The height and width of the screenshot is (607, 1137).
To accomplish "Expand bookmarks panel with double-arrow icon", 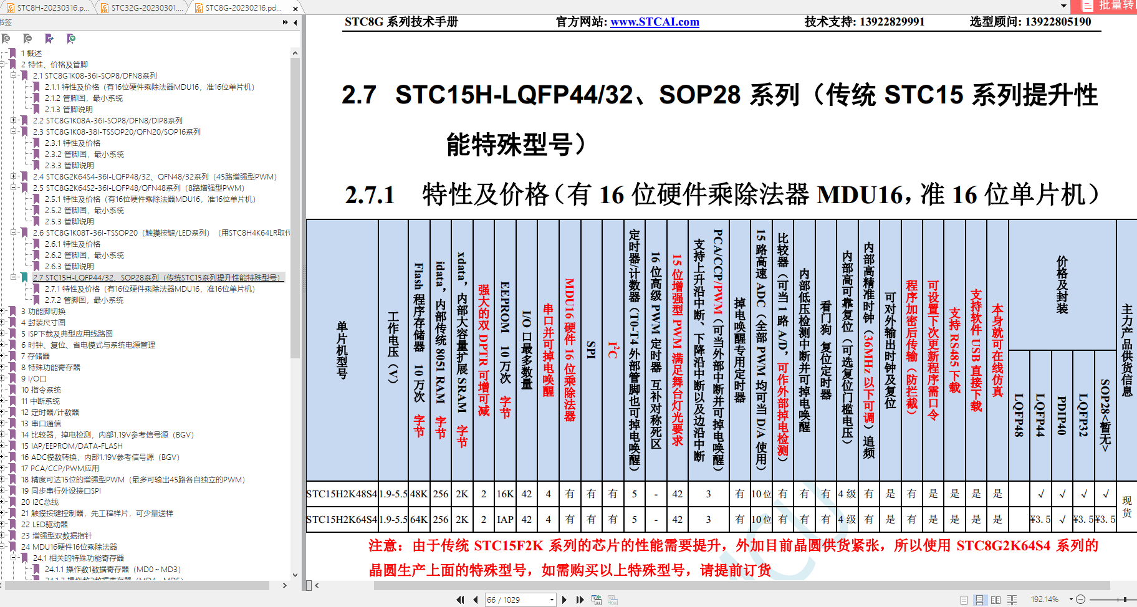I will tap(285, 22).
